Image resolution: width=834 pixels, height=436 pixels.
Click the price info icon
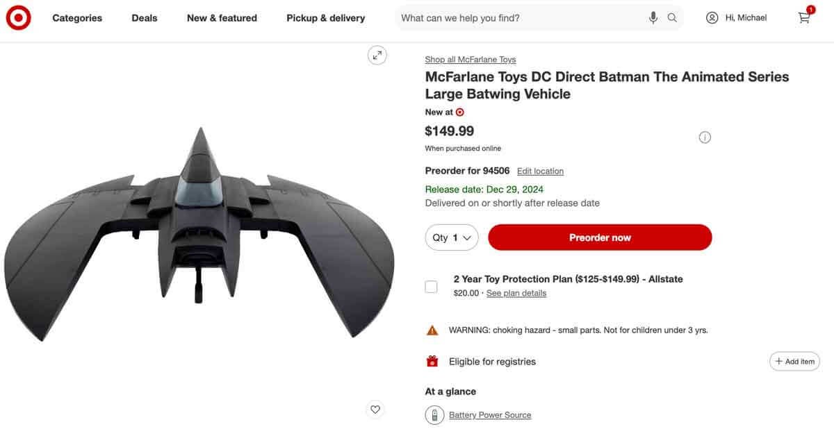[705, 137]
